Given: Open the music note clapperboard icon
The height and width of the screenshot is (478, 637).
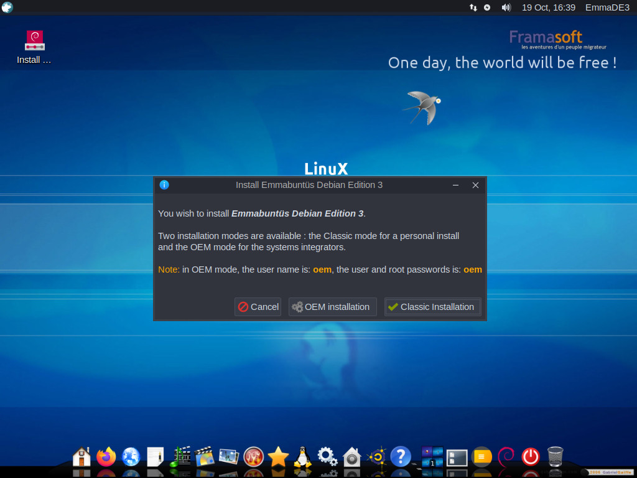Looking at the screenshot, I should click(180, 457).
